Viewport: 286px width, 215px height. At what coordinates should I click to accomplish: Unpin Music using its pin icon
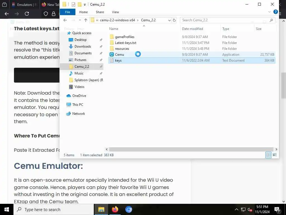pos(101,74)
